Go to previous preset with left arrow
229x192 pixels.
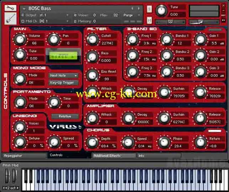tap(132, 8)
